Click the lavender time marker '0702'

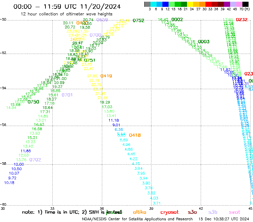pyautogui.click(x=35, y=160)
